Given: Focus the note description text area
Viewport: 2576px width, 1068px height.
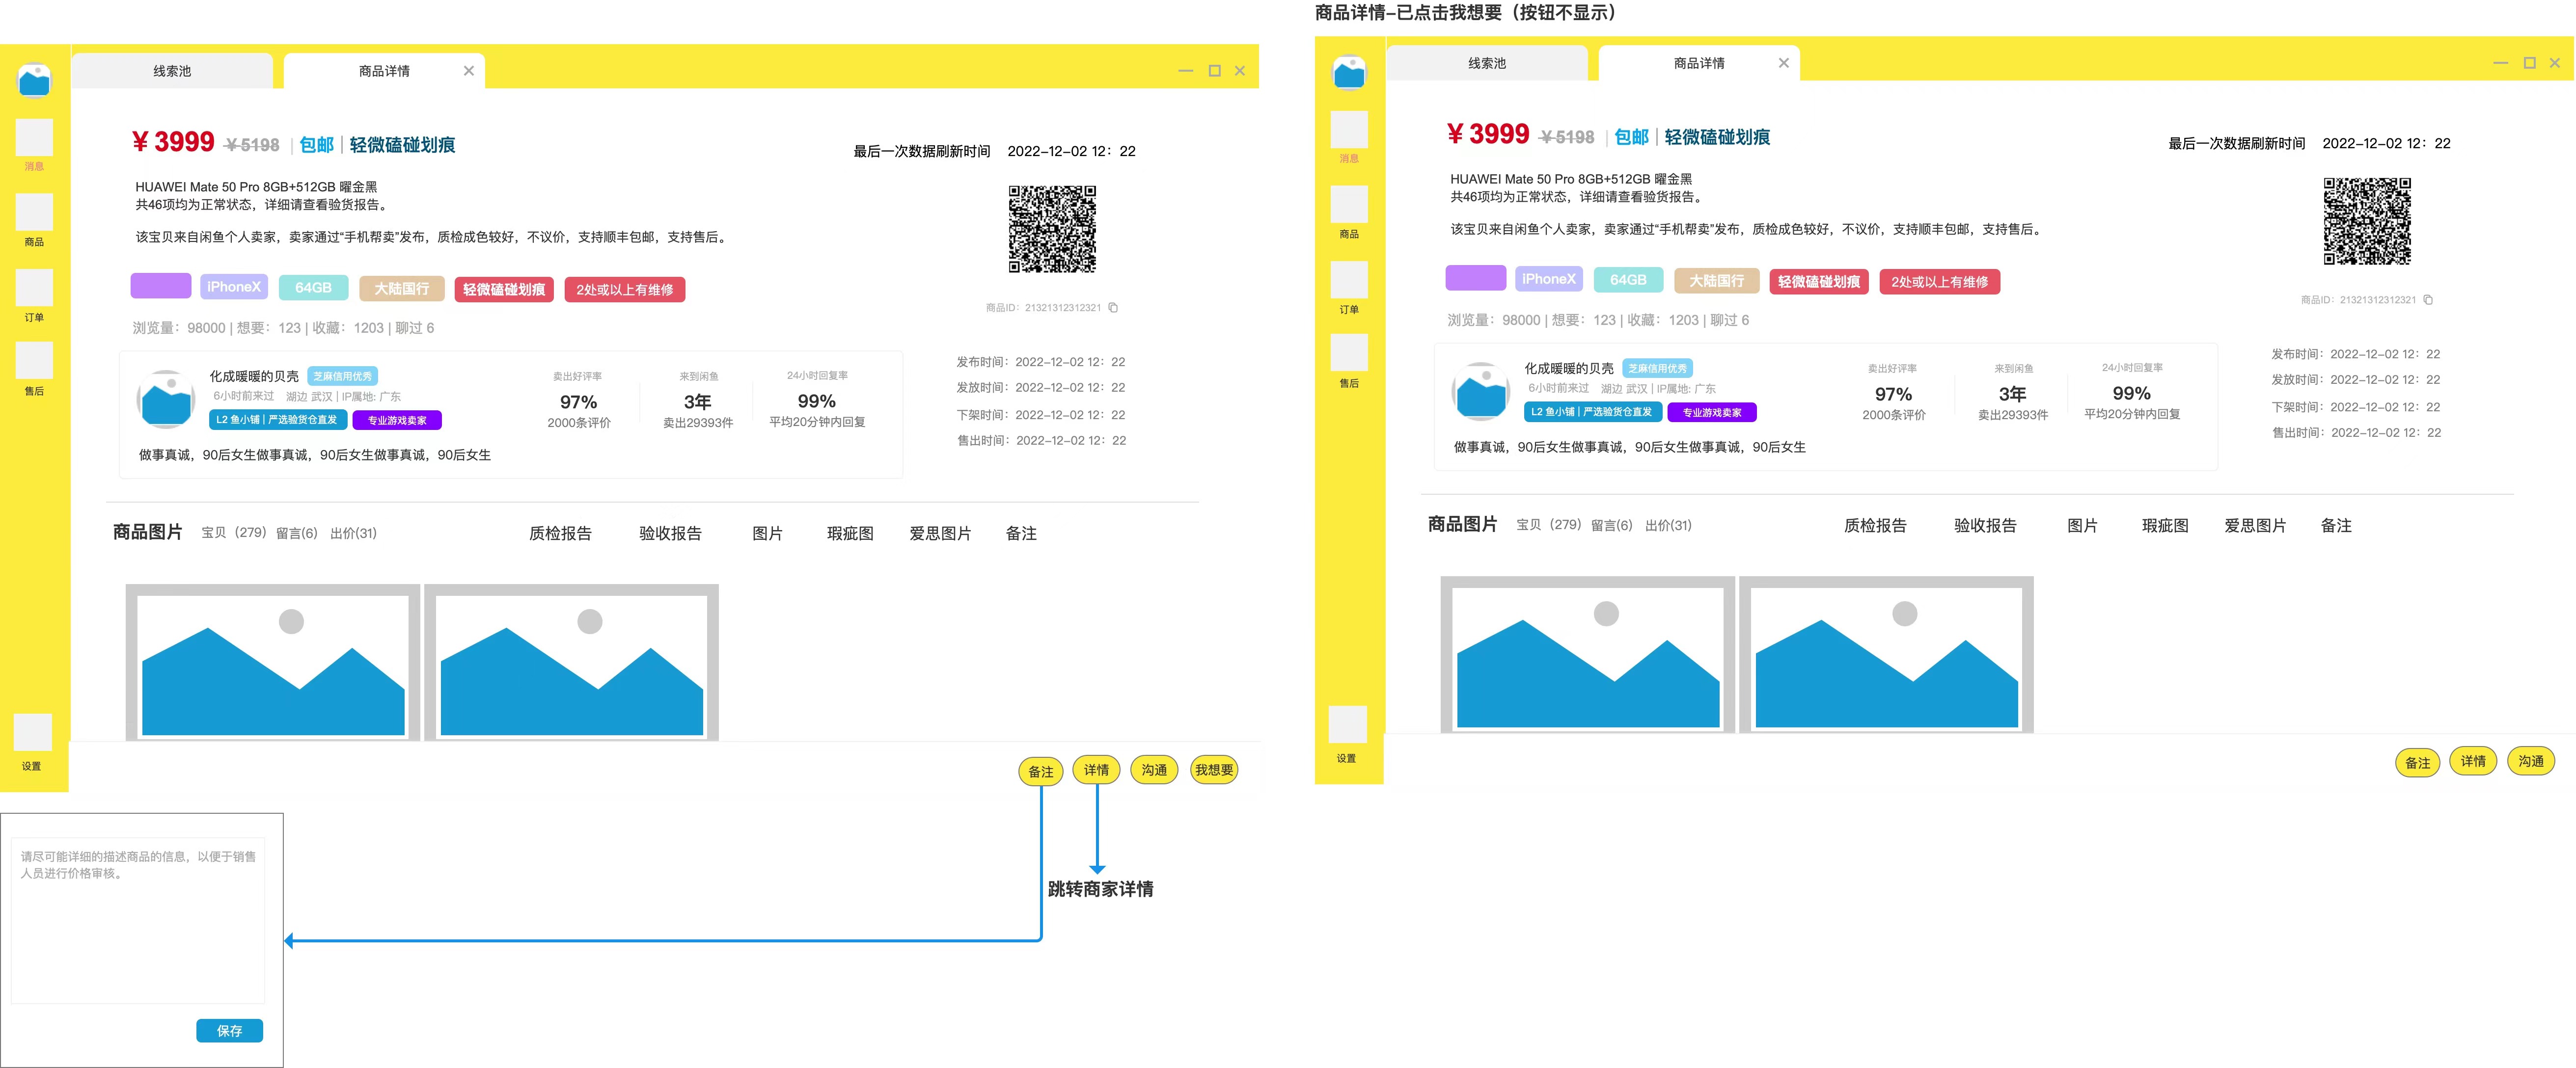Looking at the screenshot, I should [x=138, y=920].
